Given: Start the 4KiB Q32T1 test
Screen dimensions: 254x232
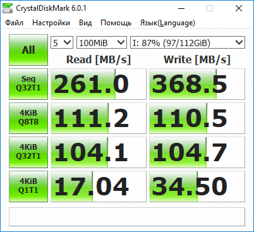Looking at the screenshot, I should [x=28, y=152].
